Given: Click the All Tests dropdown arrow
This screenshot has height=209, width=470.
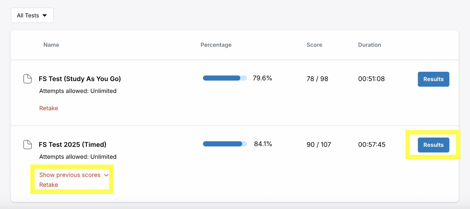Looking at the screenshot, I should point(45,15).
